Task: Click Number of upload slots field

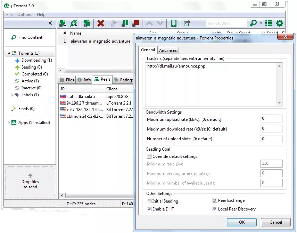Action: (x=271, y=139)
